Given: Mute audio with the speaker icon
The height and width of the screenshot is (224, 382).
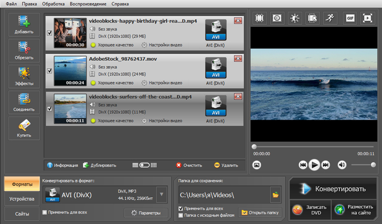Looking at the screenshot, I should point(342,165).
